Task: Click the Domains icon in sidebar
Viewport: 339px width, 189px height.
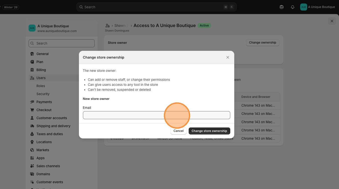Action: pyautogui.click(x=32, y=174)
